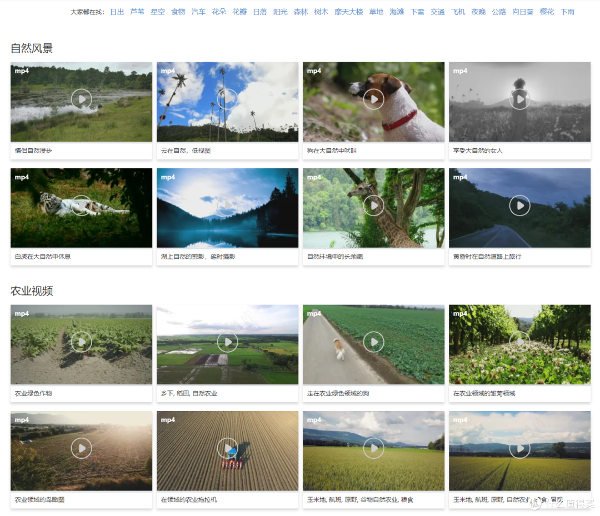600x516 pixels.
Task: Select the 树木 tag
Action: point(322,12)
